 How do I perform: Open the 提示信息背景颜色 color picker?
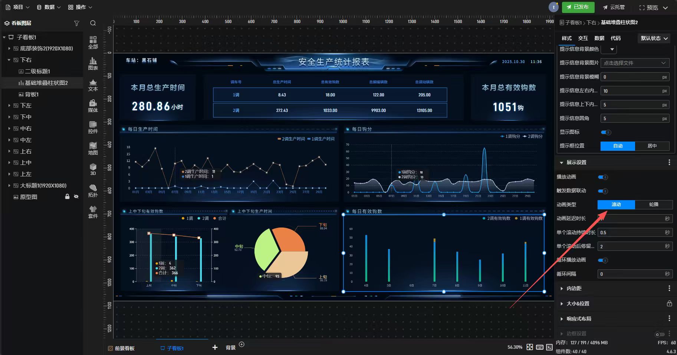coord(608,49)
